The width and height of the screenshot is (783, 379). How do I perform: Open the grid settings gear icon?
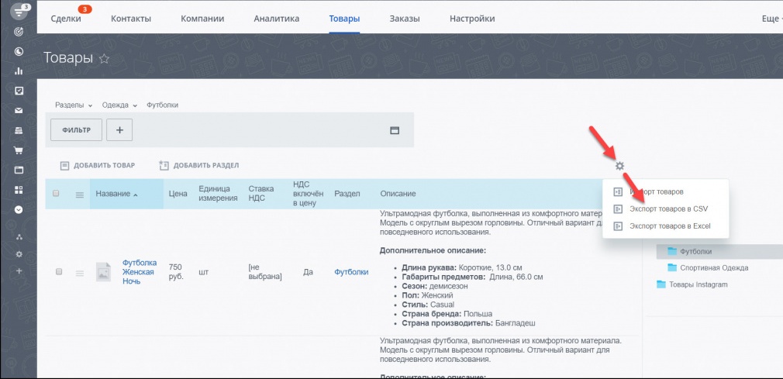619,167
